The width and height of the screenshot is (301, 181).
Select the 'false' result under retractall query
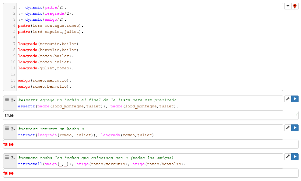click(9, 173)
